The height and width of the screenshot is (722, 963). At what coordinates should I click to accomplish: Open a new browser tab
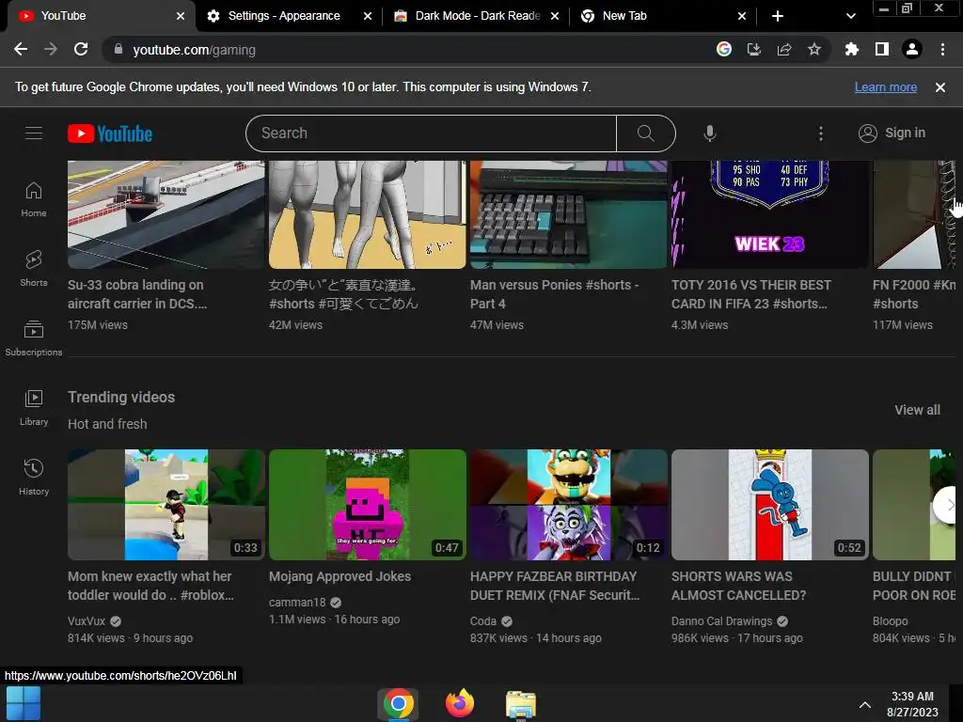point(778,16)
